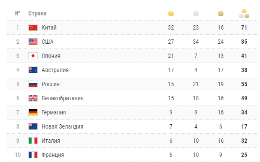Open the Великобритания country link
This screenshot has height=162, width=260.
[x=63, y=98]
